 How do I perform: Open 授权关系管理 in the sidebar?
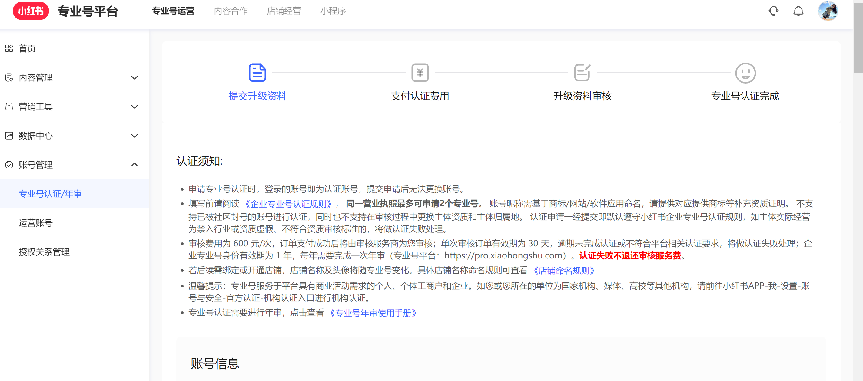click(x=44, y=252)
